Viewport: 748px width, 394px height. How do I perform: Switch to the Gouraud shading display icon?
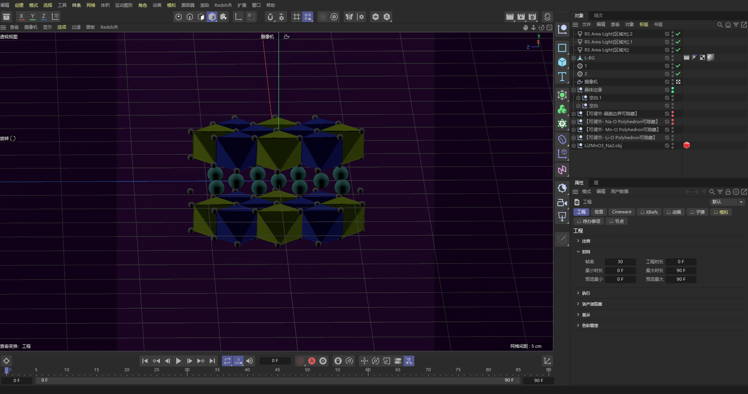(x=212, y=17)
